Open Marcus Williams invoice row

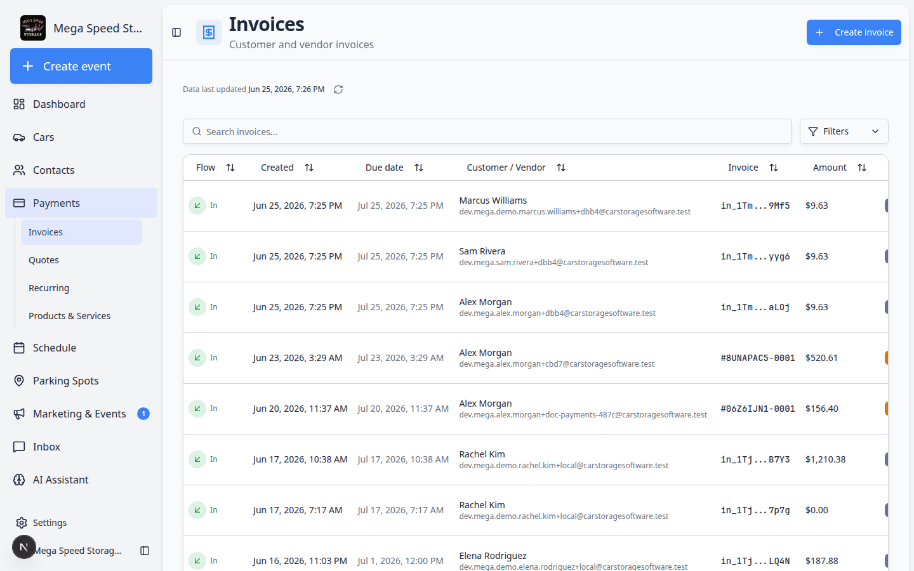536,206
